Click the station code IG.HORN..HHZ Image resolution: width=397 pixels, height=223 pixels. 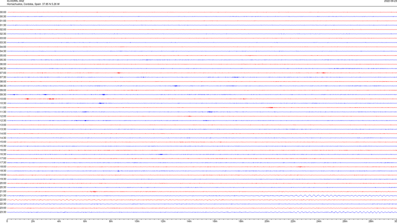click(15, 1)
